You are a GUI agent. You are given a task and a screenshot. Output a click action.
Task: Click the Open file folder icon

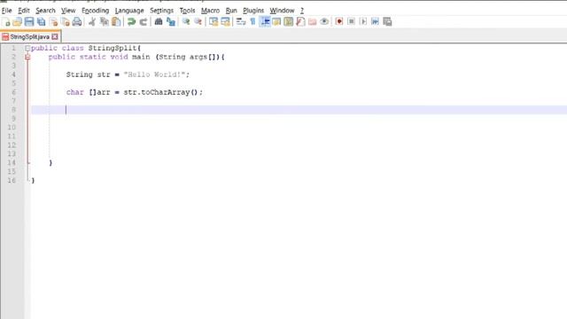18,21
